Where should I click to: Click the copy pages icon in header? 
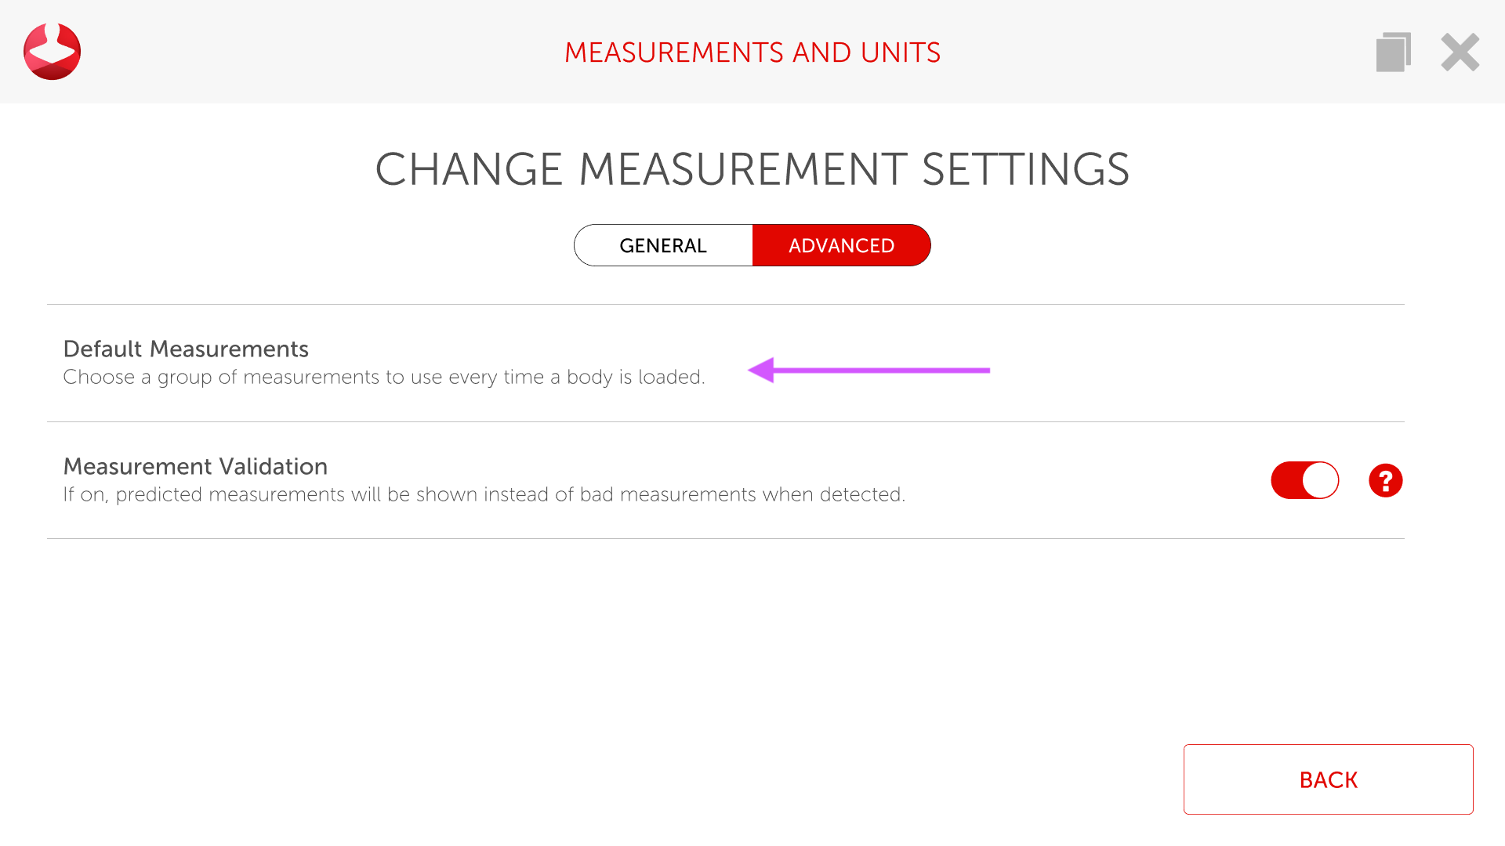1393,52
